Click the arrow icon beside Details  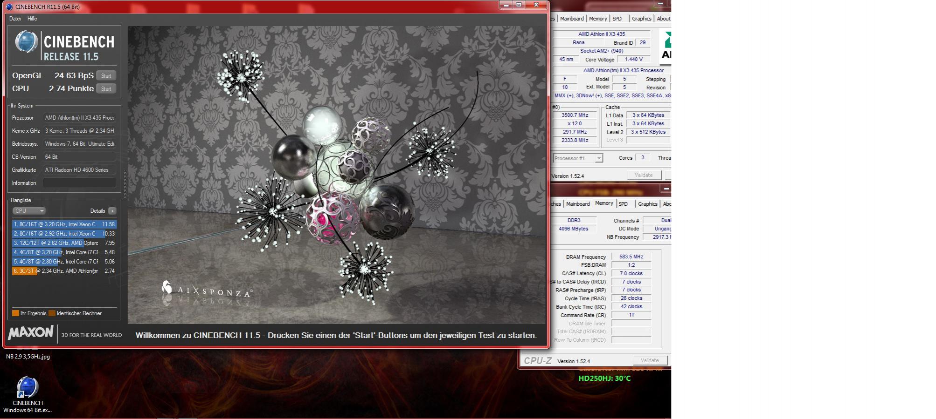(x=112, y=211)
